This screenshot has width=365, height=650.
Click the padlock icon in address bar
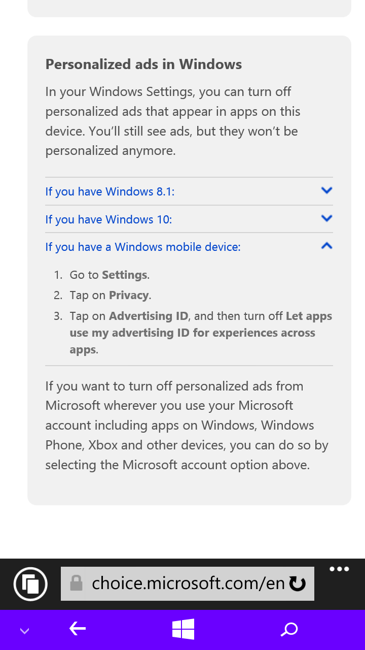click(76, 583)
